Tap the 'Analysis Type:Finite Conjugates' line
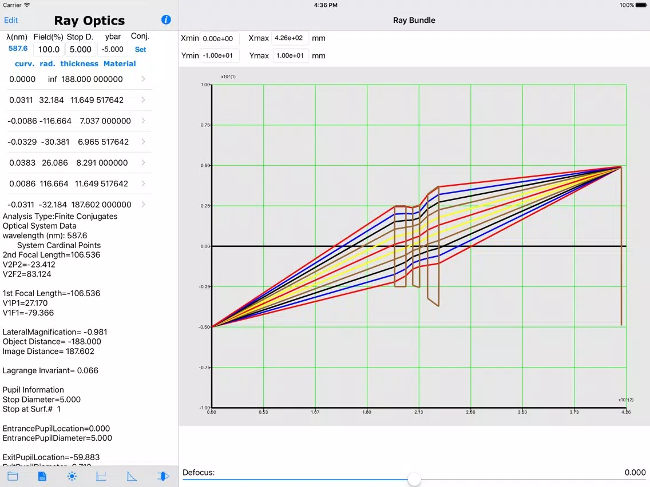 tap(60, 216)
